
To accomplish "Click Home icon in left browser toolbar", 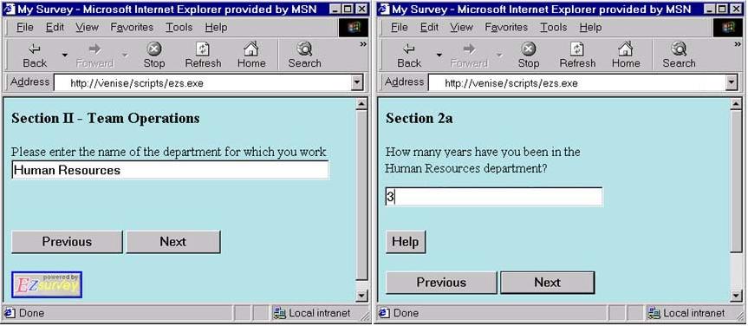I will pos(251,49).
